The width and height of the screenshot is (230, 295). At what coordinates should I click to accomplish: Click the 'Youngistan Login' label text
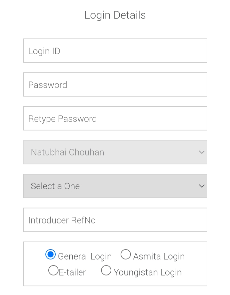tap(147, 272)
